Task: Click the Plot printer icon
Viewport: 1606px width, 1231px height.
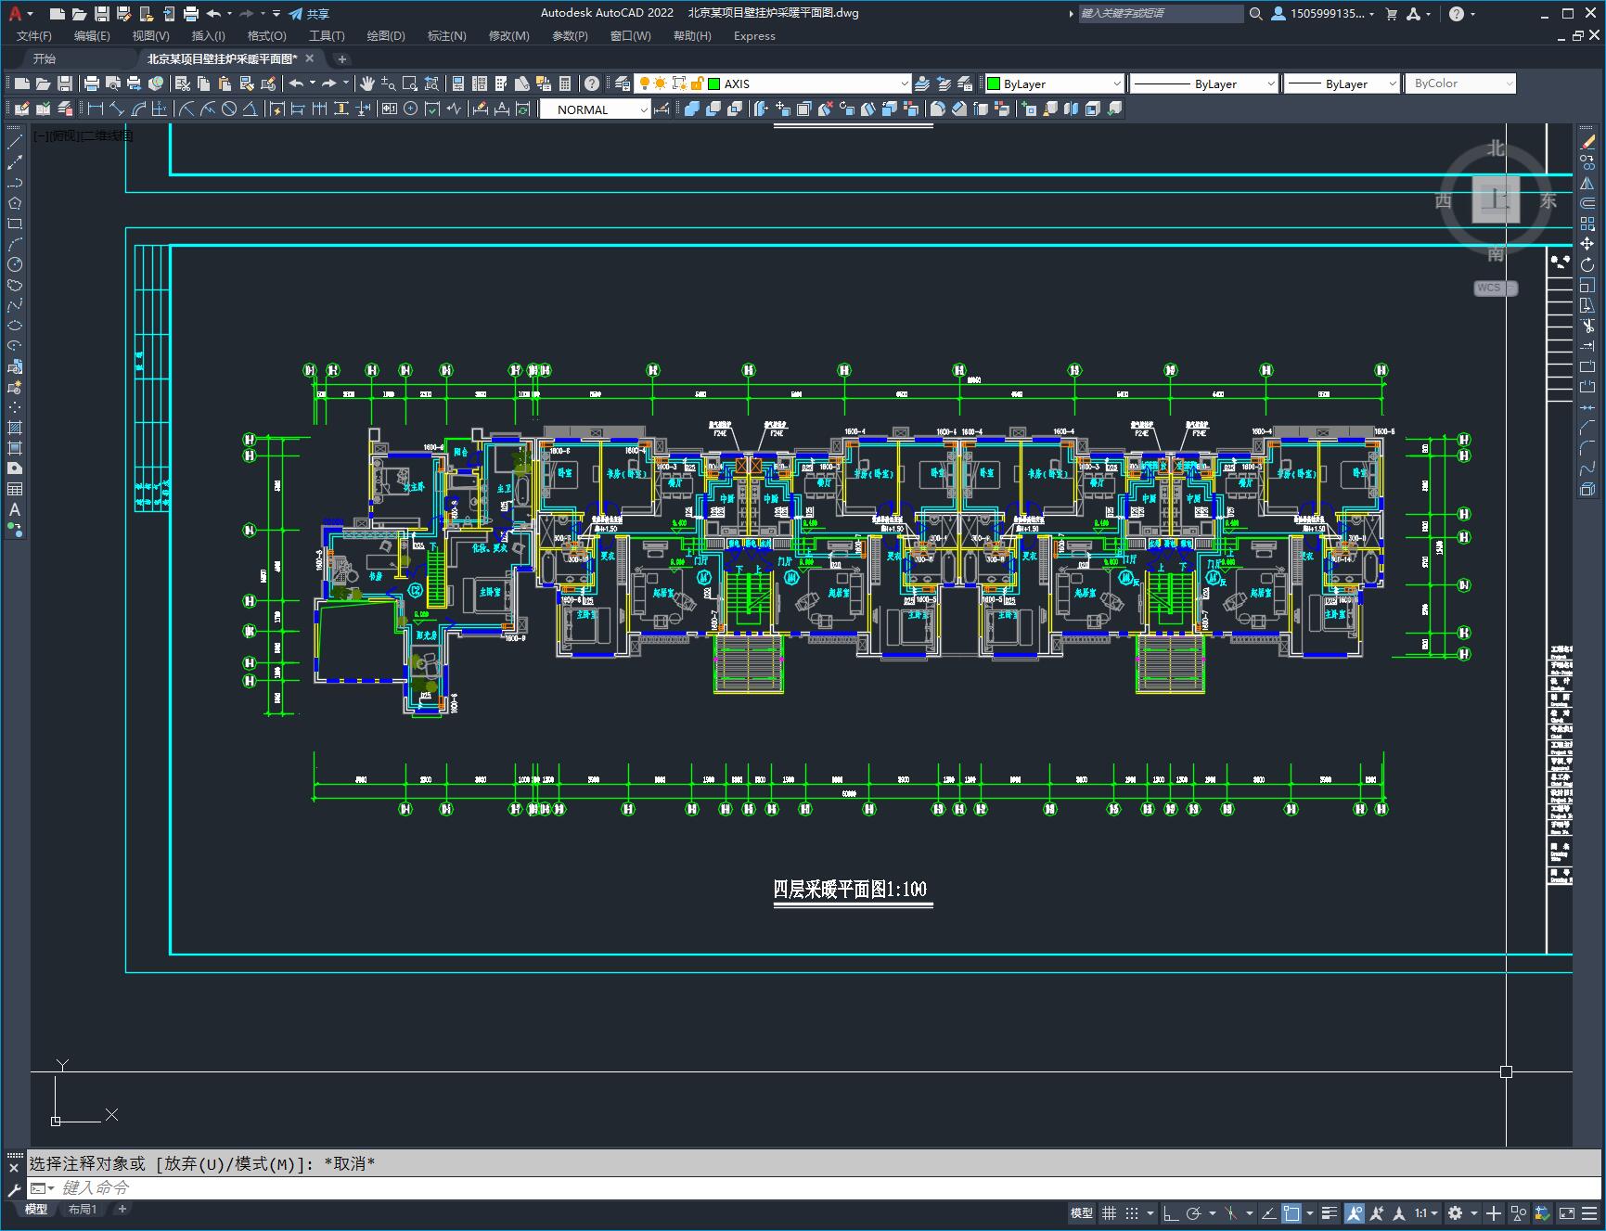Action: pyautogui.click(x=92, y=83)
